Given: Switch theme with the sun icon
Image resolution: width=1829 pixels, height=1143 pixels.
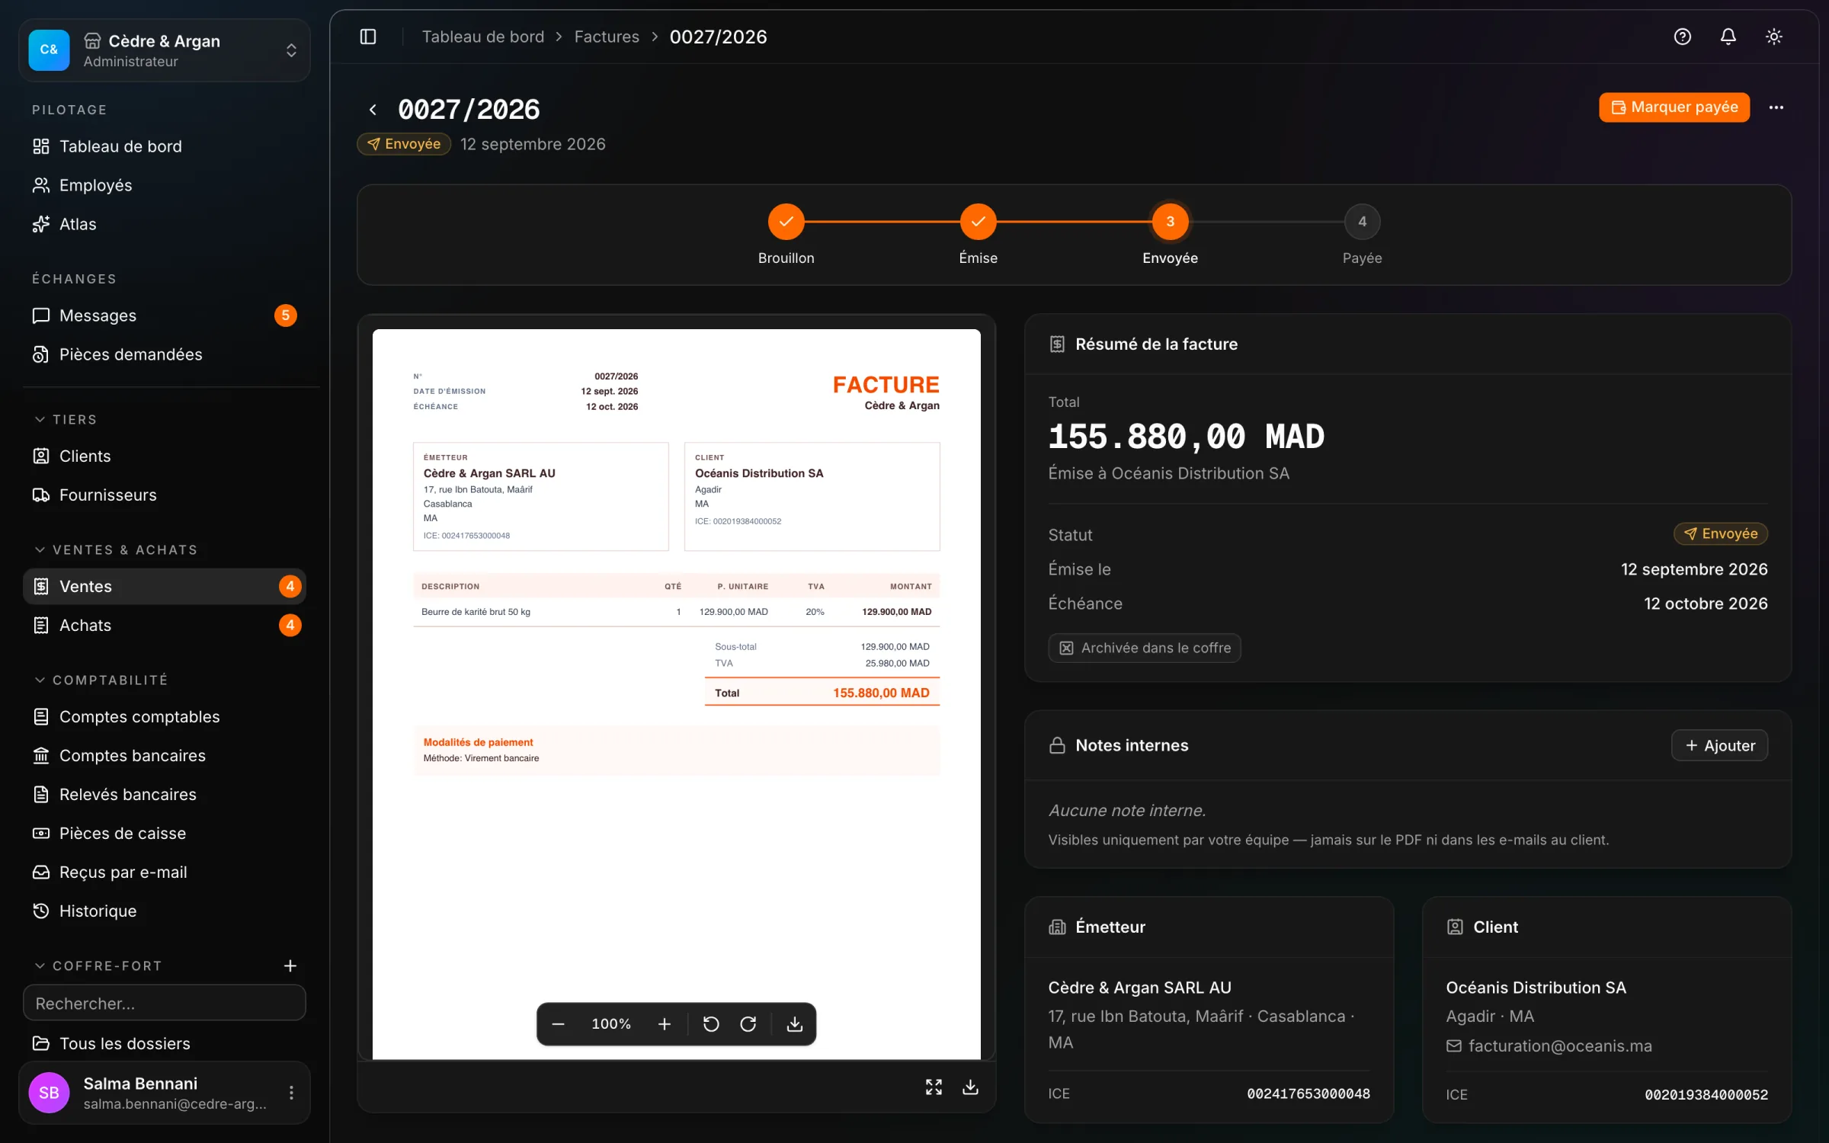Looking at the screenshot, I should tap(1773, 37).
